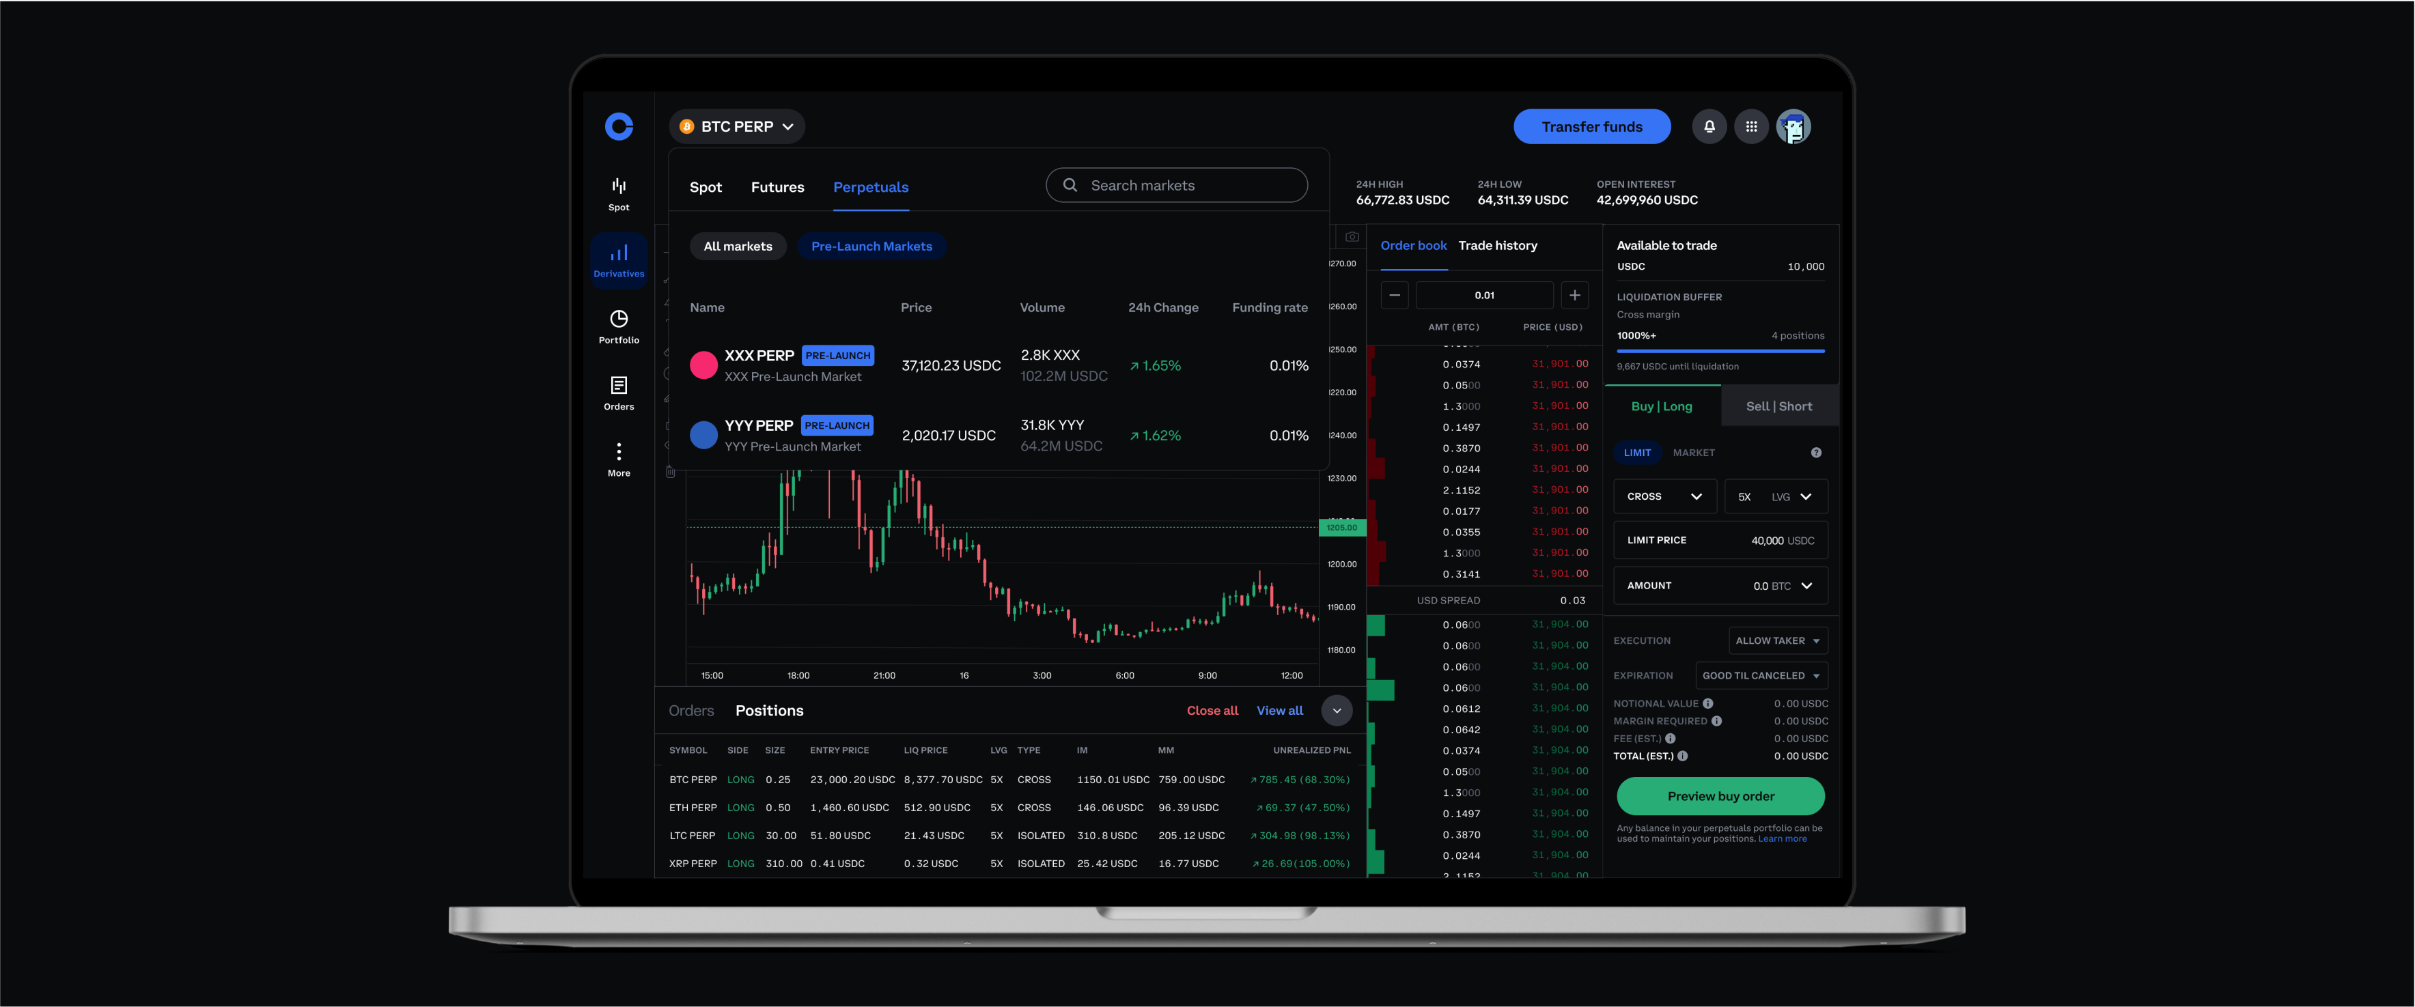The height and width of the screenshot is (1007, 2415).
Task: Click the Preview buy order button
Action: click(x=1720, y=796)
